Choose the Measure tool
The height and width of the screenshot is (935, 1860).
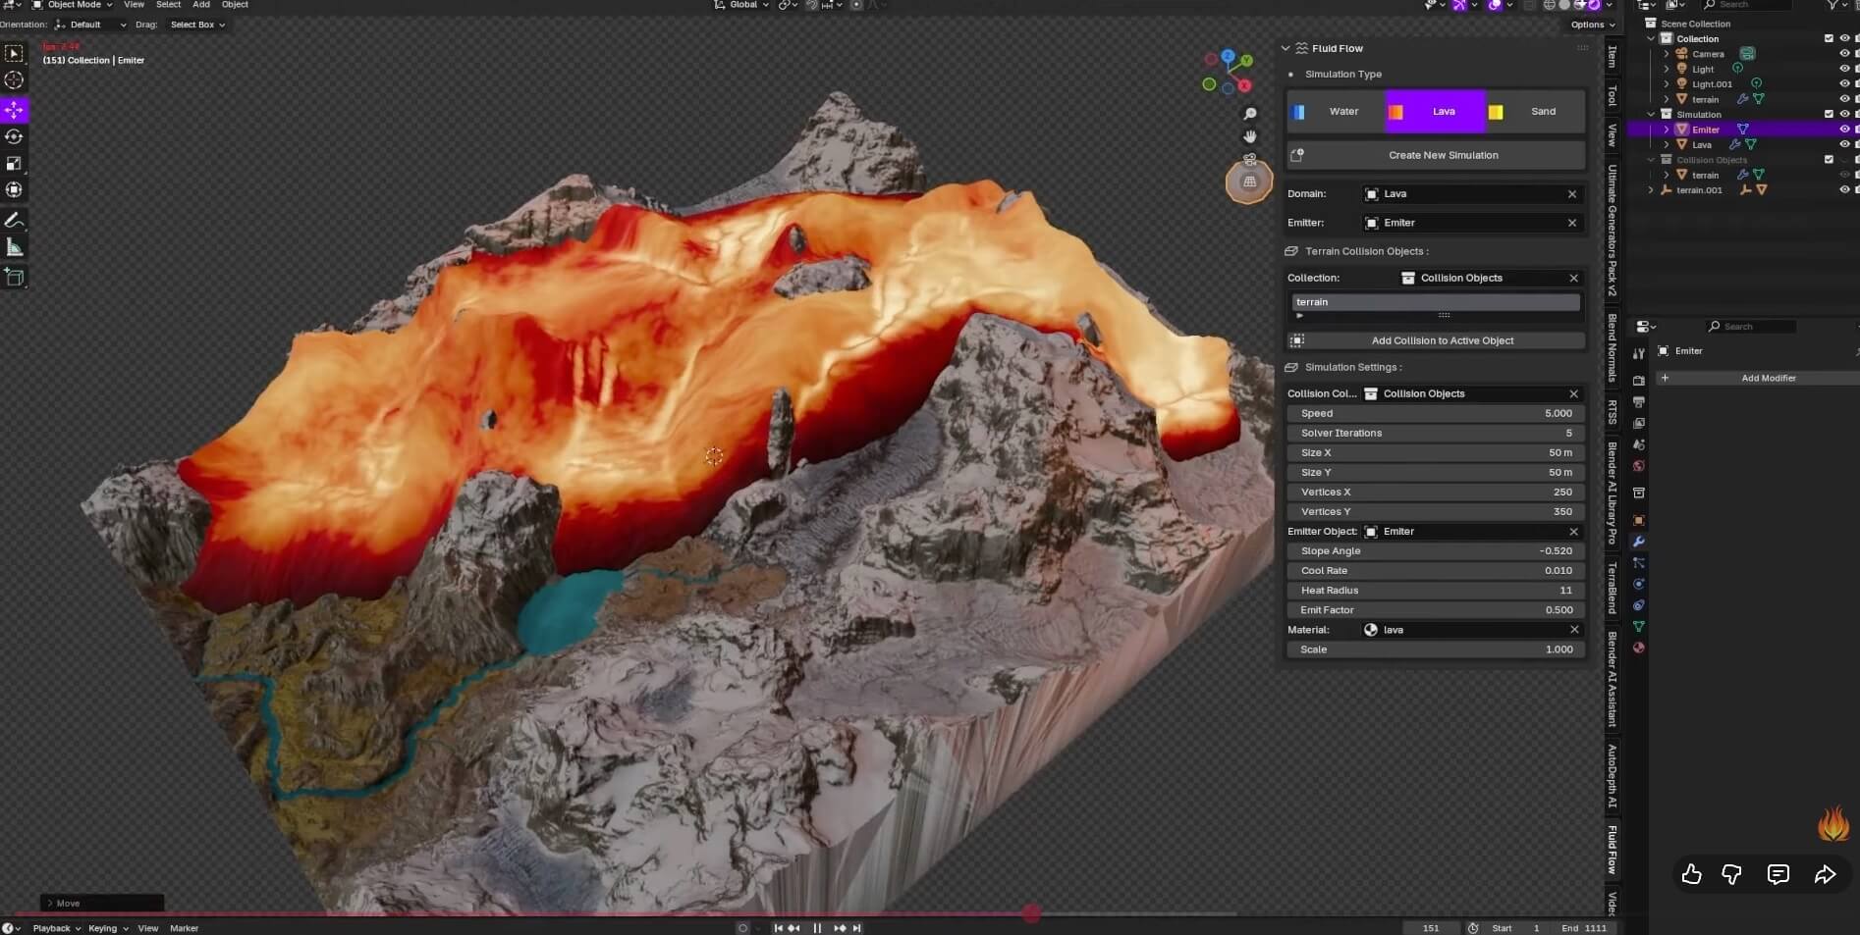click(14, 247)
